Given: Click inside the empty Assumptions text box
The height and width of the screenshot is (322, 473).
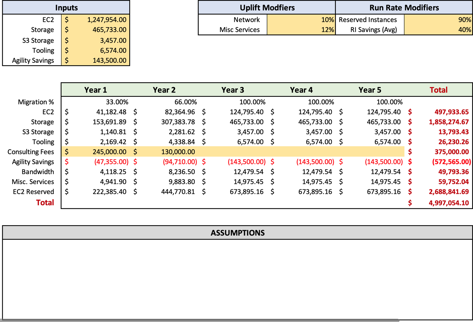Looking at the screenshot, I should (237, 279).
